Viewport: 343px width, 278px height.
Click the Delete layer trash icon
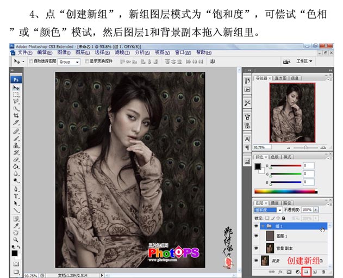[323, 272]
